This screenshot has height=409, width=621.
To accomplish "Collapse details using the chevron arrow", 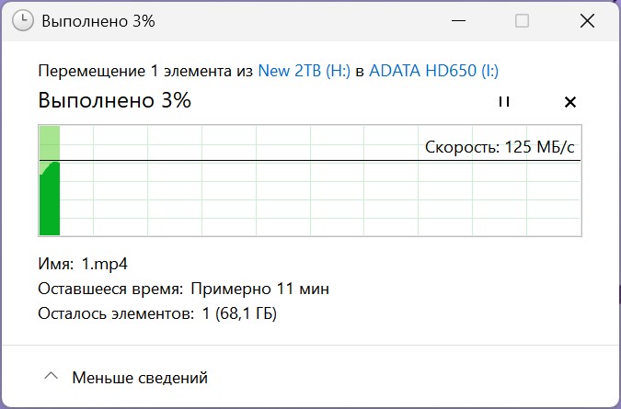I will [52, 376].
